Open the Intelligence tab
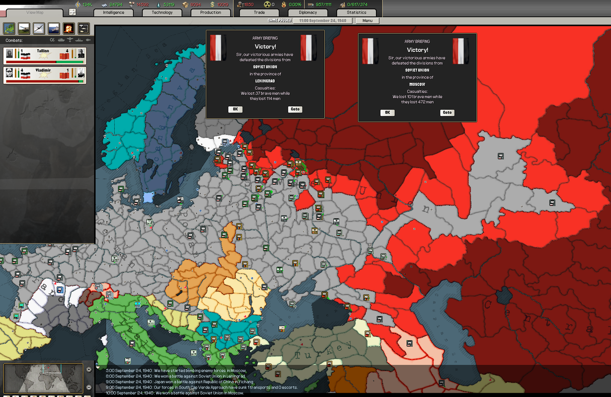Screen dimensions: 611x397 tap(113, 12)
